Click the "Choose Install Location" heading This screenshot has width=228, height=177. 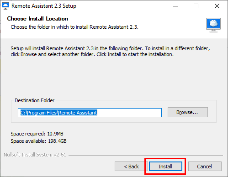(37, 19)
